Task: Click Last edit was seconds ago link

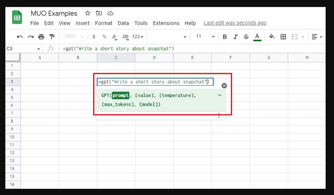Action: pyautogui.click(x=235, y=23)
